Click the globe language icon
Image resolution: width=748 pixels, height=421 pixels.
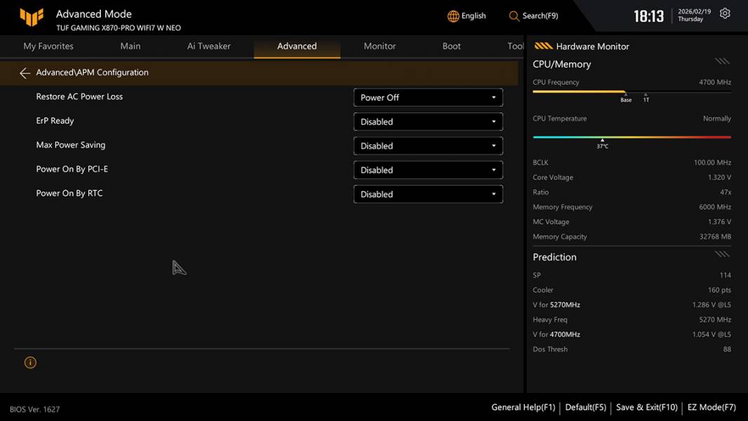[x=453, y=16]
